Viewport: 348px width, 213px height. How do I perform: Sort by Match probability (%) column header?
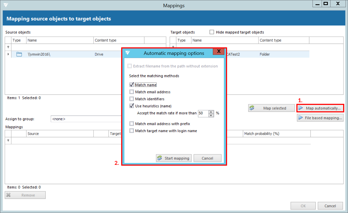tap(276, 134)
